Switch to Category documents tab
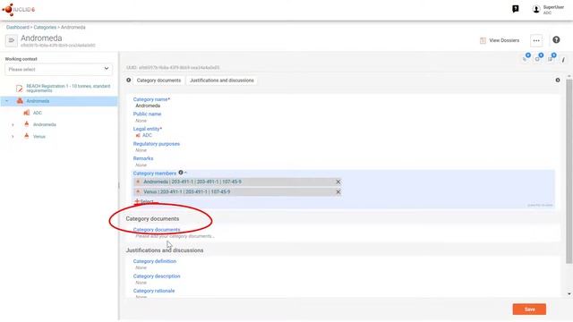Screen dimensions: 573x322 point(158,80)
